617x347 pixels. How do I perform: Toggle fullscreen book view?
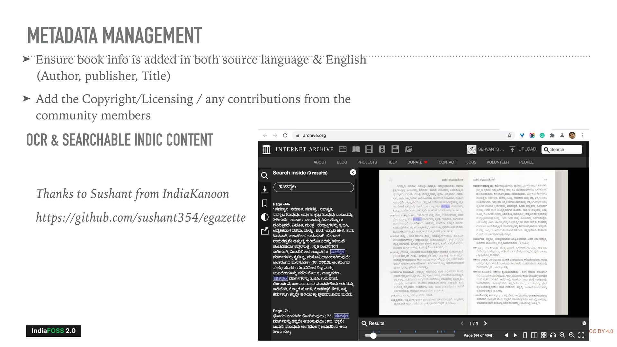(581, 335)
